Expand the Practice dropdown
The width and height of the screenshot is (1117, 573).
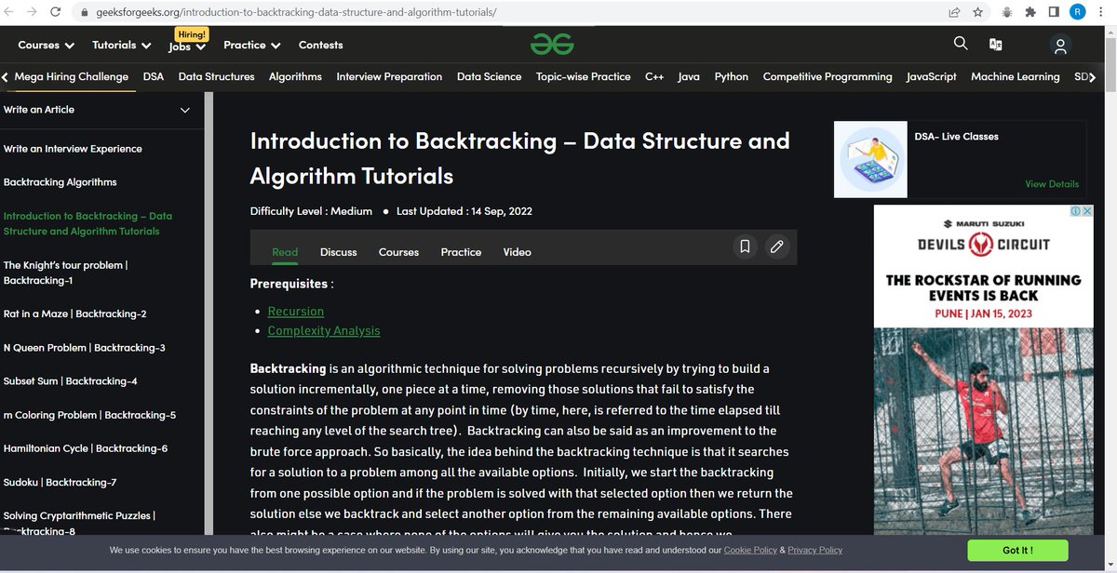tap(251, 45)
